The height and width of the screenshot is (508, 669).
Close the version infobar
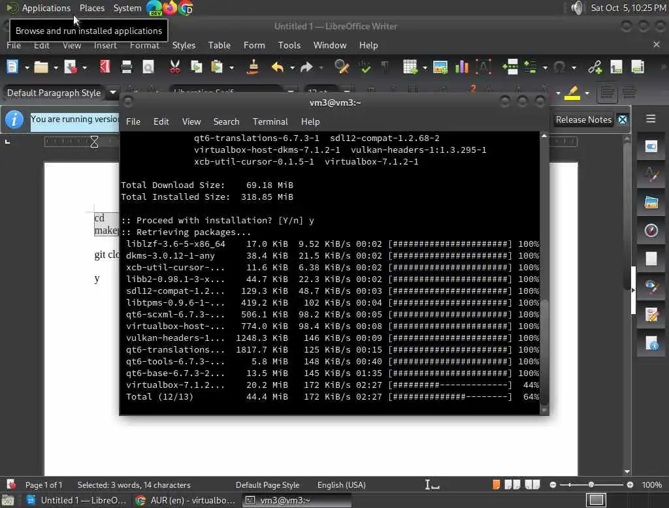coord(623,120)
